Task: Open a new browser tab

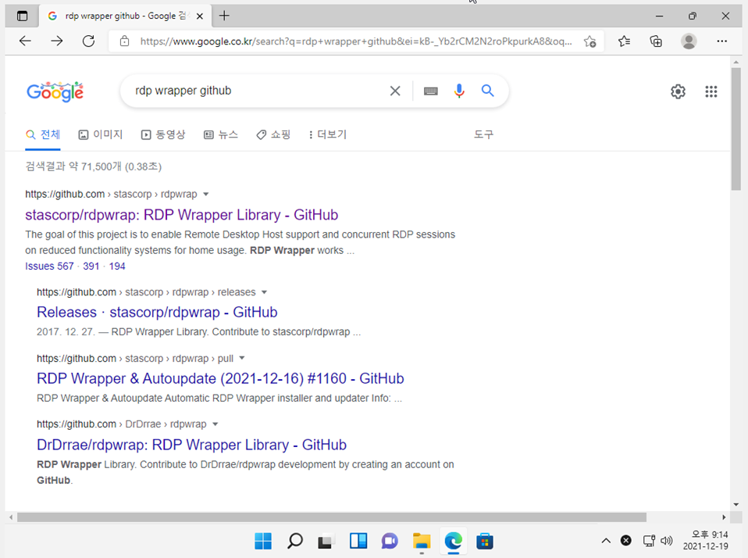Action: [224, 16]
